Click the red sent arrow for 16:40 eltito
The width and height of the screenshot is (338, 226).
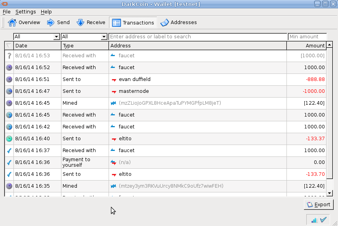pyautogui.click(x=114, y=139)
